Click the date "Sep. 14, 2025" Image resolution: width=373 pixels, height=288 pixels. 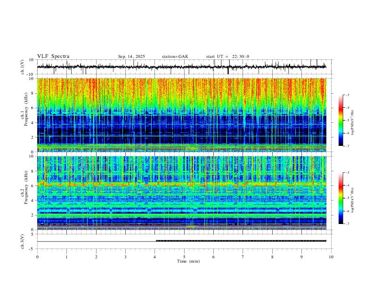tap(131, 56)
